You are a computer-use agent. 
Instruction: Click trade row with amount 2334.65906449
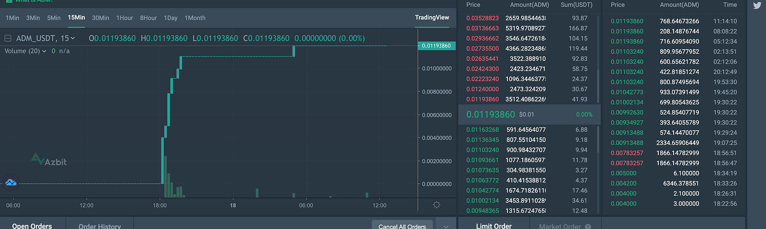click(674, 143)
